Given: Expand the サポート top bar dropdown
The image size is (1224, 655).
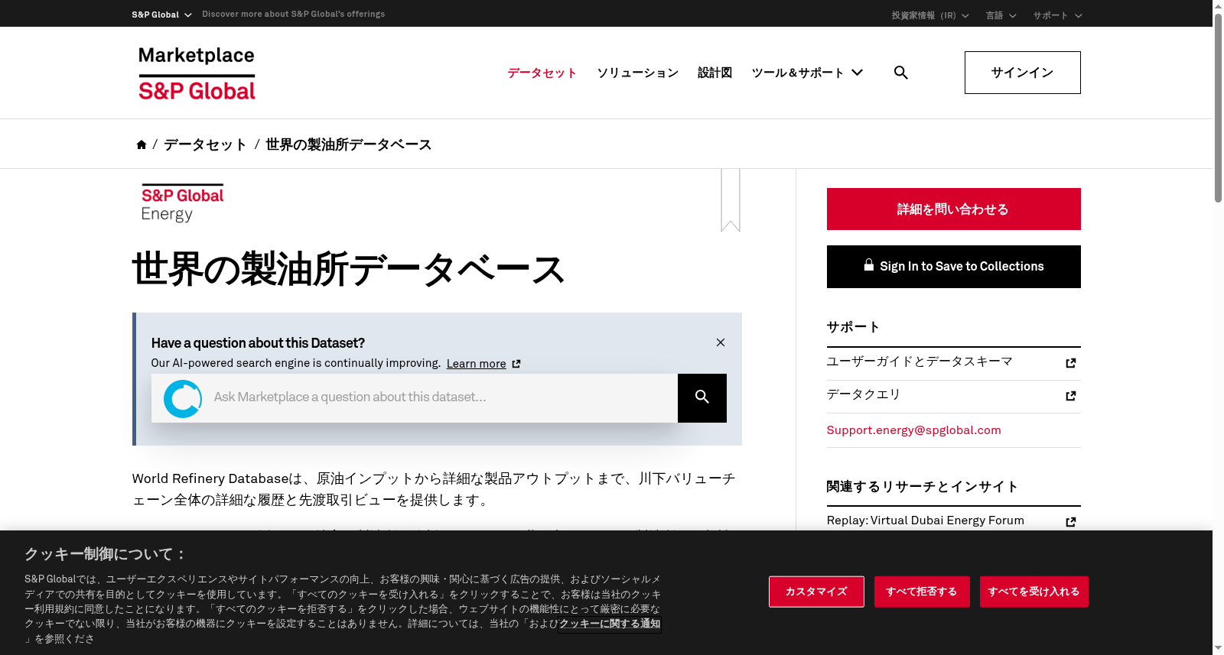Looking at the screenshot, I should [1057, 15].
